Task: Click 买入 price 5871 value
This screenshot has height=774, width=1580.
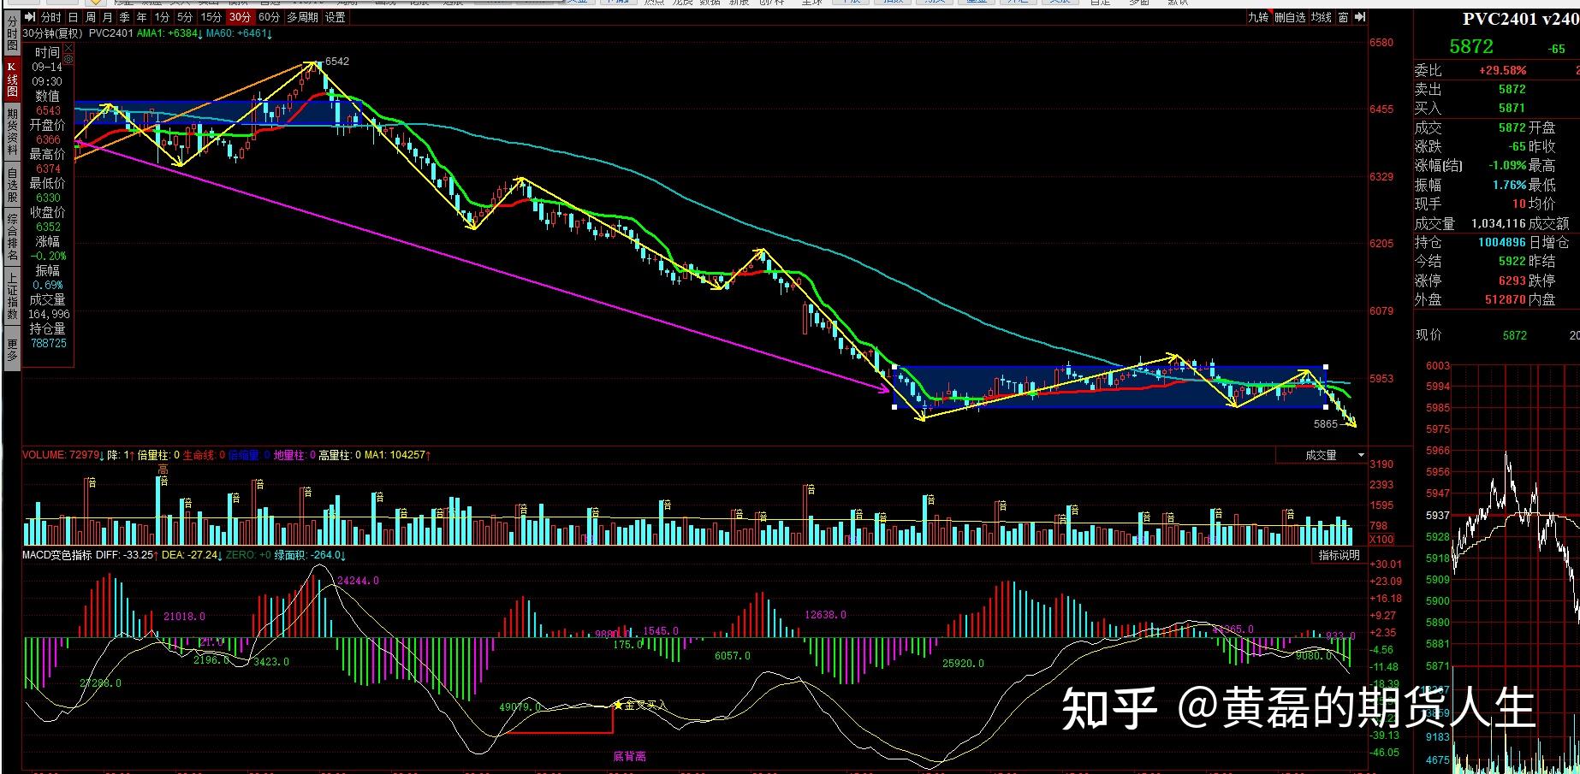Action: 1512,108
